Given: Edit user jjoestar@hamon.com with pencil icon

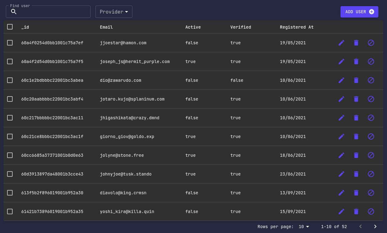Looking at the screenshot, I should tap(341, 43).
